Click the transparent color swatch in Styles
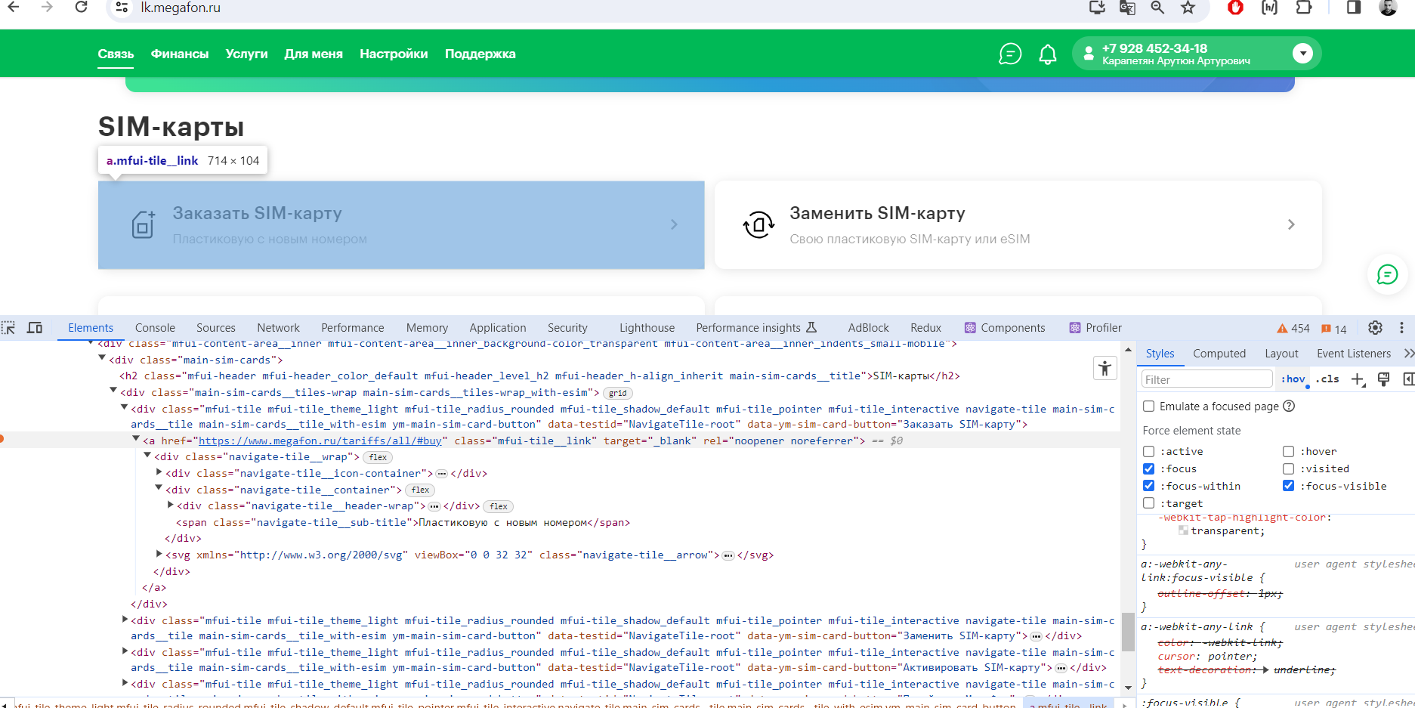This screenshot has width=1415, height=708. point(1183,530)
